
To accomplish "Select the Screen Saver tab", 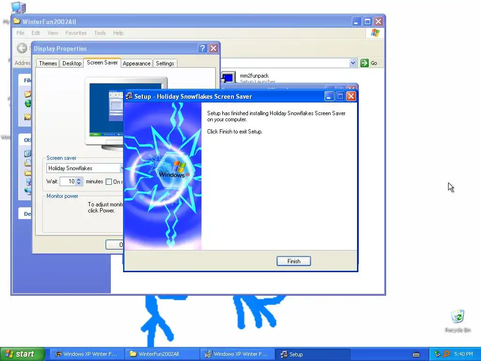I will click(102, 63).
